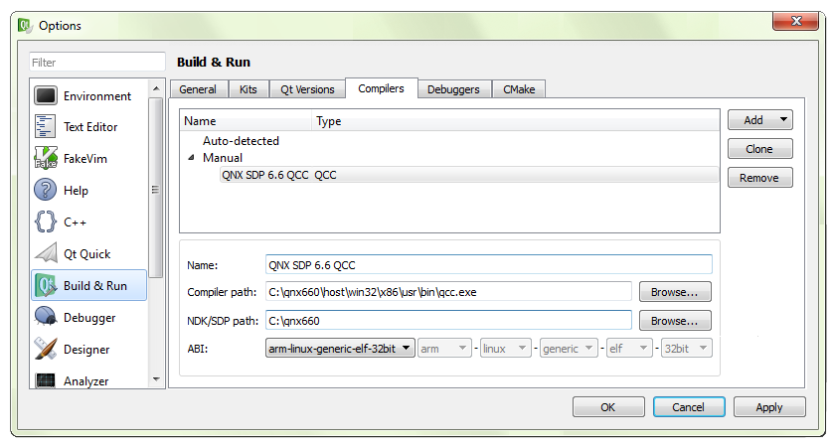Open the Add compiler dropdown
Viewport: 831px width, 446px height.
pyautogui.click(x=759, y=120)
